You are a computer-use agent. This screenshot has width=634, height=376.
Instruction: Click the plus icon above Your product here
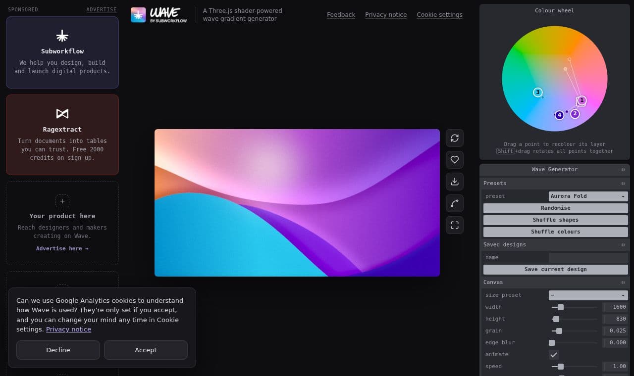(x=62, y=201)
